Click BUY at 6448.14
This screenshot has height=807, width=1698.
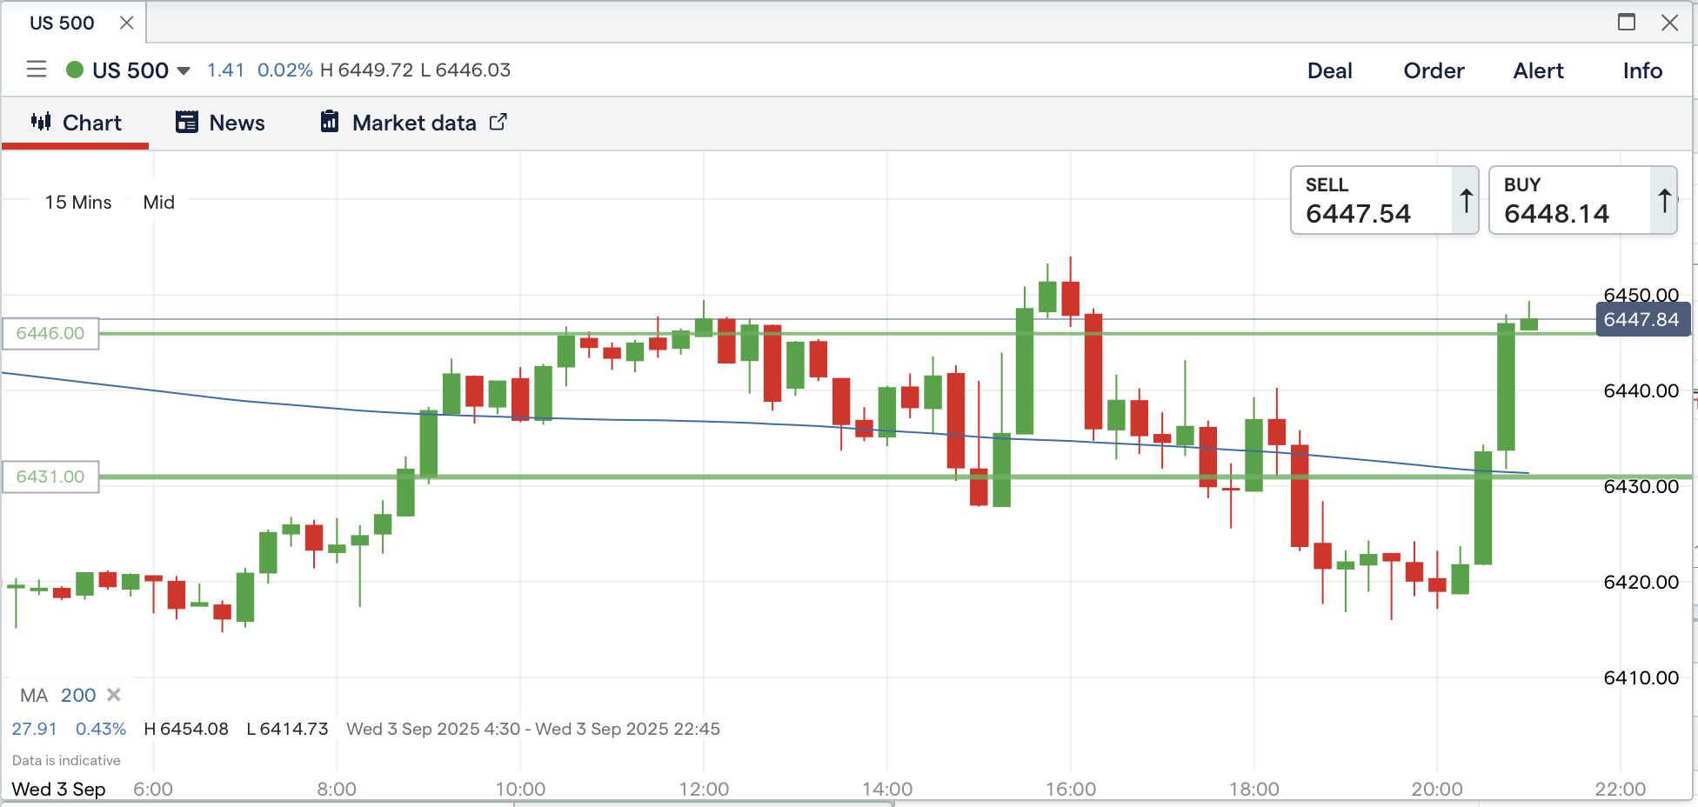pyautogui.click(x=1570, y=201)
